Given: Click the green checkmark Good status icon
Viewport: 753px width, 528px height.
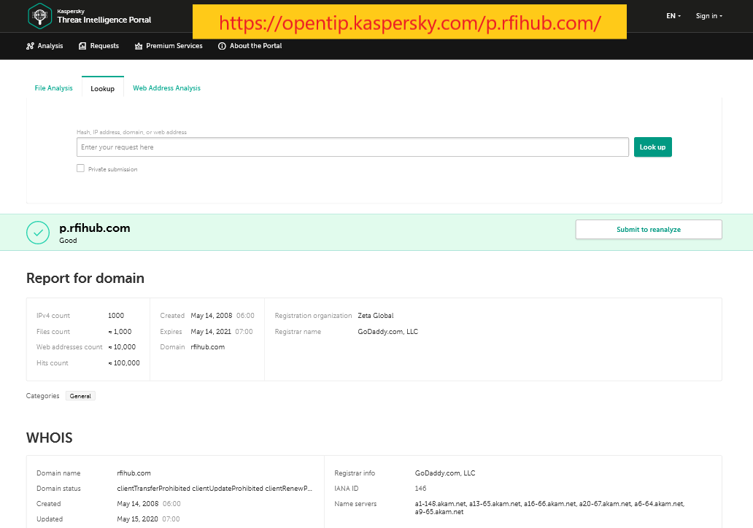Looking at the screenshot, I should pyautogui.click(x=38, y=233).
